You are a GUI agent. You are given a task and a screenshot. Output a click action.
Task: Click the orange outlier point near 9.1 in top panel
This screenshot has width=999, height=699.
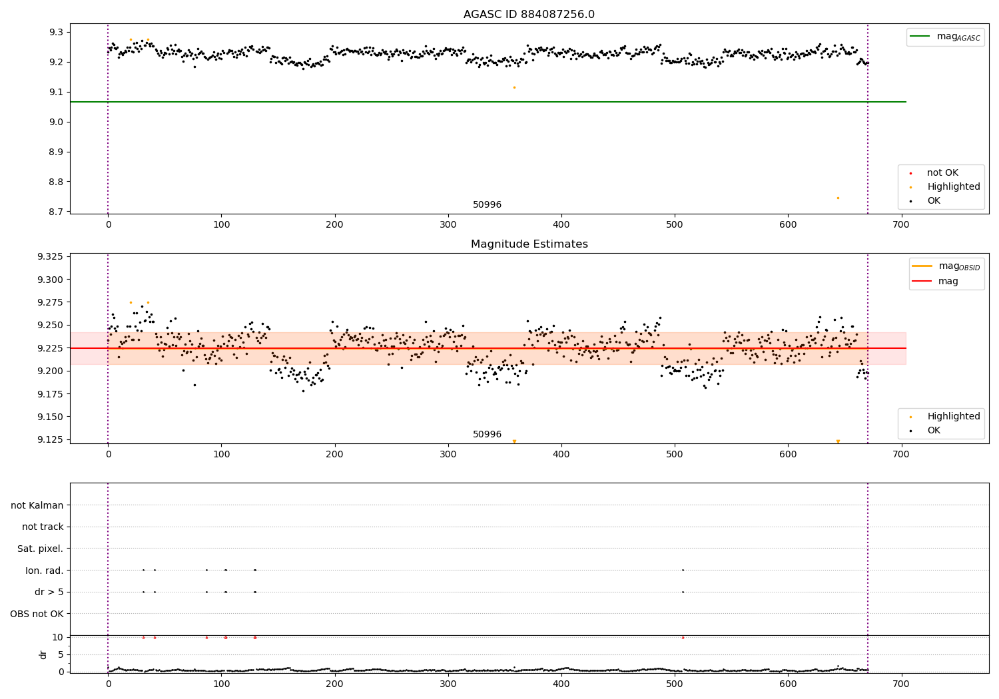514,87
